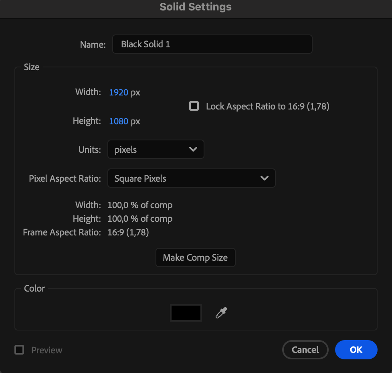Click Cancel to dismiss the dialog

point(305,350)
